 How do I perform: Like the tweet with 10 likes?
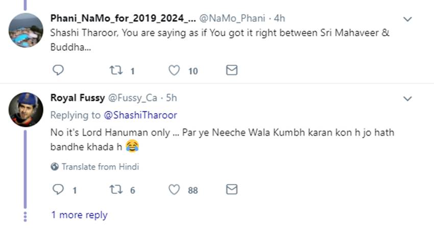(x=175, y=70)
